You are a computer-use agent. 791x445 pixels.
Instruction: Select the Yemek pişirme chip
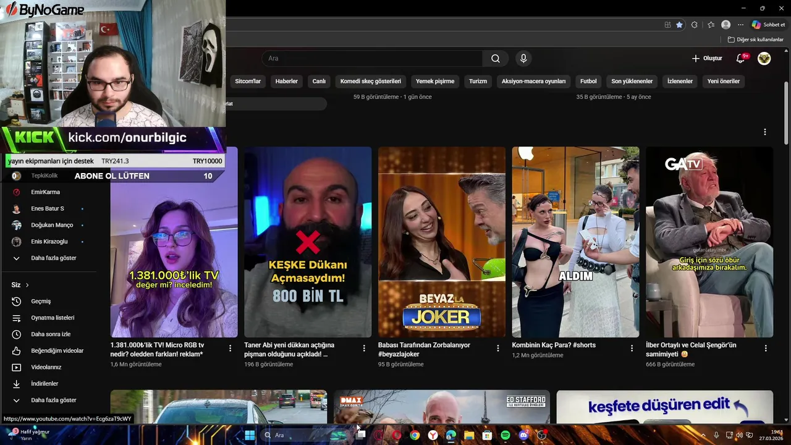click(x=435, y=81)
